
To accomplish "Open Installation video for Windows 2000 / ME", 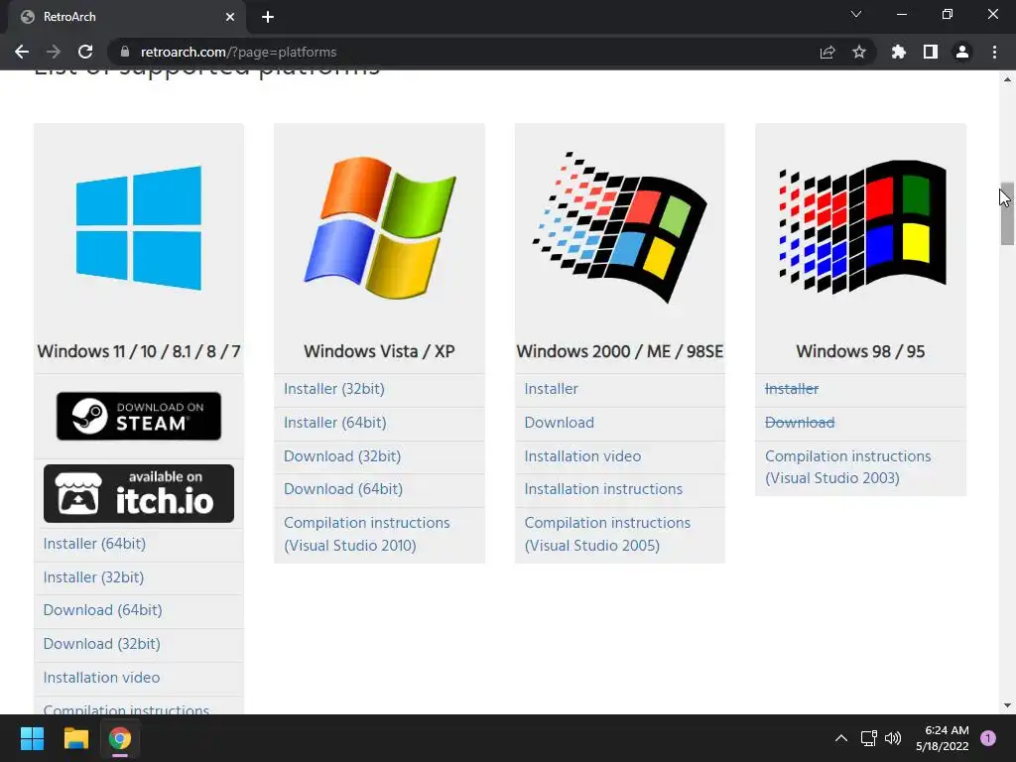I will pyautogui.click(x=583, y=456).
